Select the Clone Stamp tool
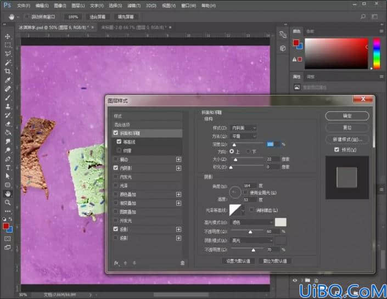 (x=8, y=106)
